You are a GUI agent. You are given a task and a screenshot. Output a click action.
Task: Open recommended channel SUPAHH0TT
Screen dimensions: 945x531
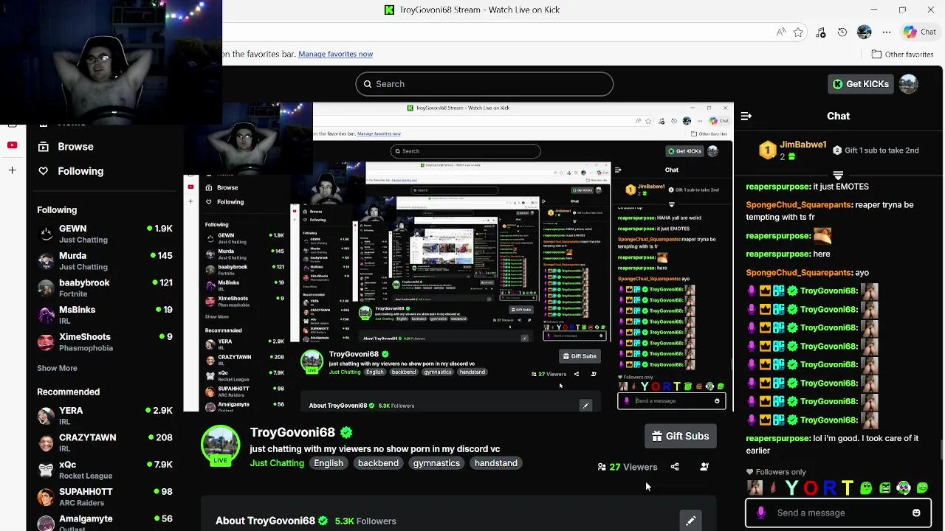(x=105, y=497)
